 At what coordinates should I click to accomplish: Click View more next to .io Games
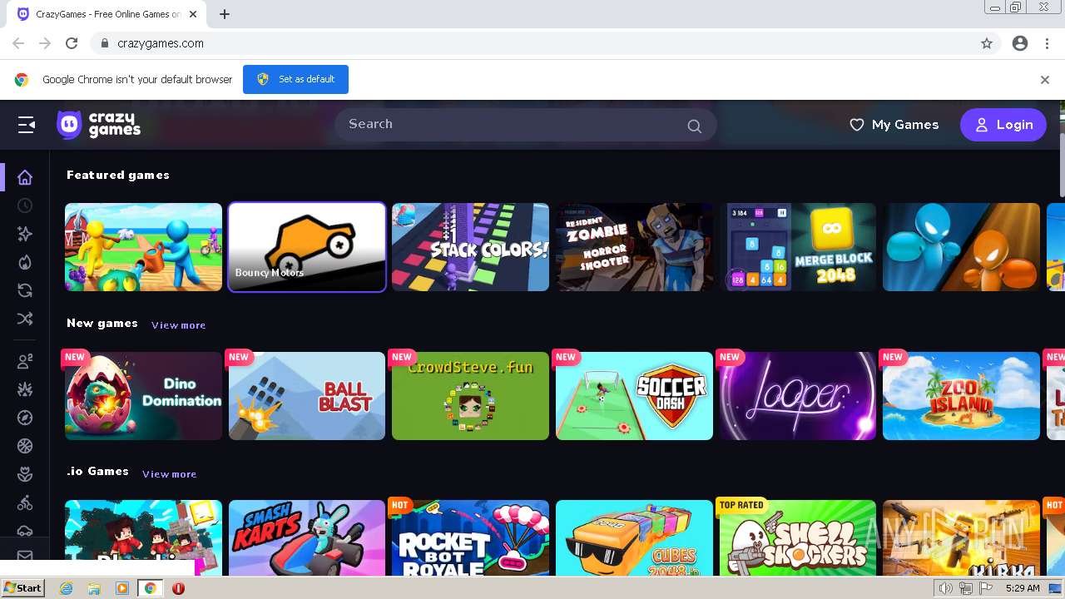169,474
